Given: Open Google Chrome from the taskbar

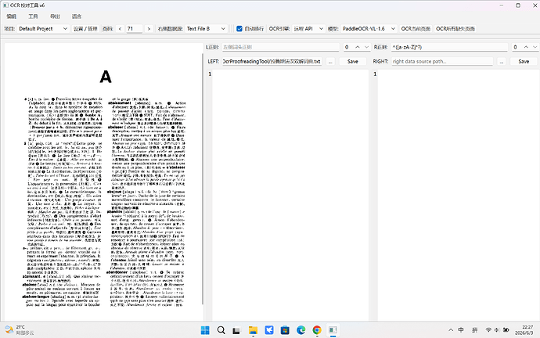Looking at the screenshot, I should 317,330.
